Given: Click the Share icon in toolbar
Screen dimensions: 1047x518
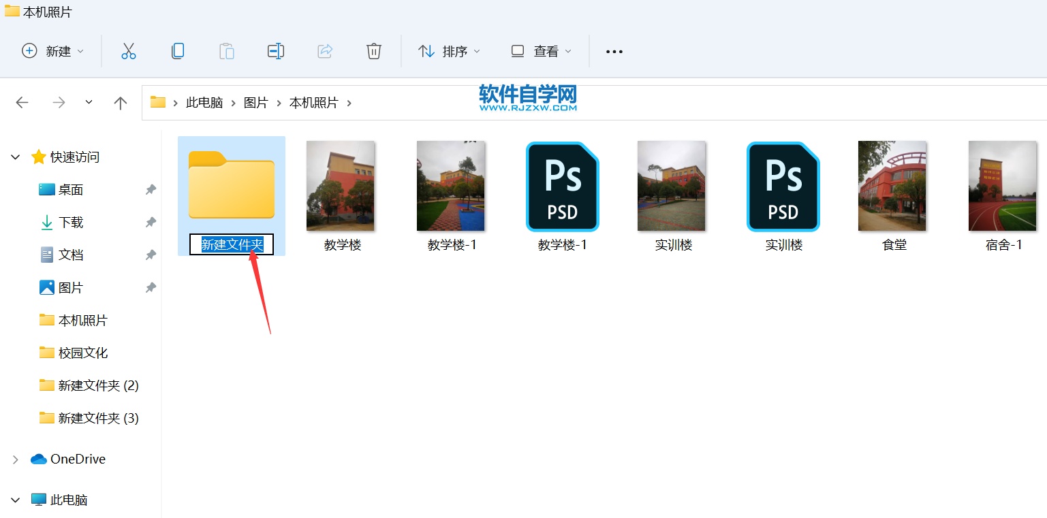Looking at the screenshot, I should (x=325, y=51).
